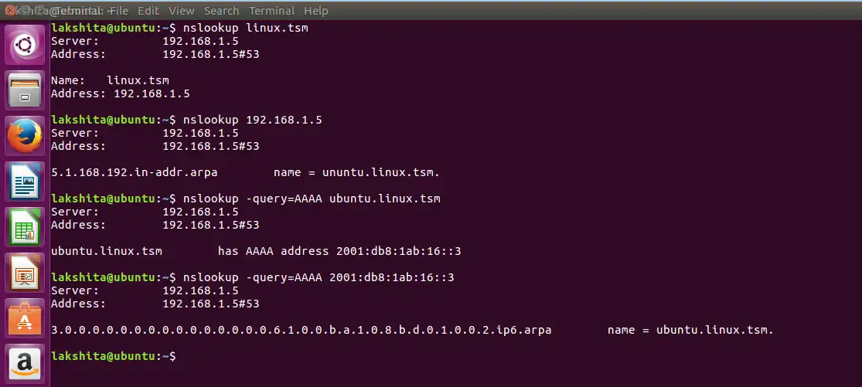Open the Ubuntu Dash search launcher
This screenshot has width=862, height=387.
26,46
